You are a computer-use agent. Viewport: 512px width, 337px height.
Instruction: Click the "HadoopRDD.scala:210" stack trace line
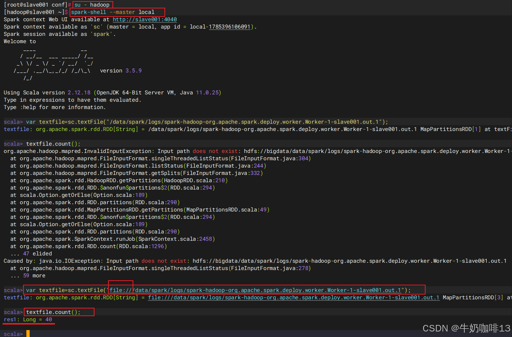tap(119, 180)
